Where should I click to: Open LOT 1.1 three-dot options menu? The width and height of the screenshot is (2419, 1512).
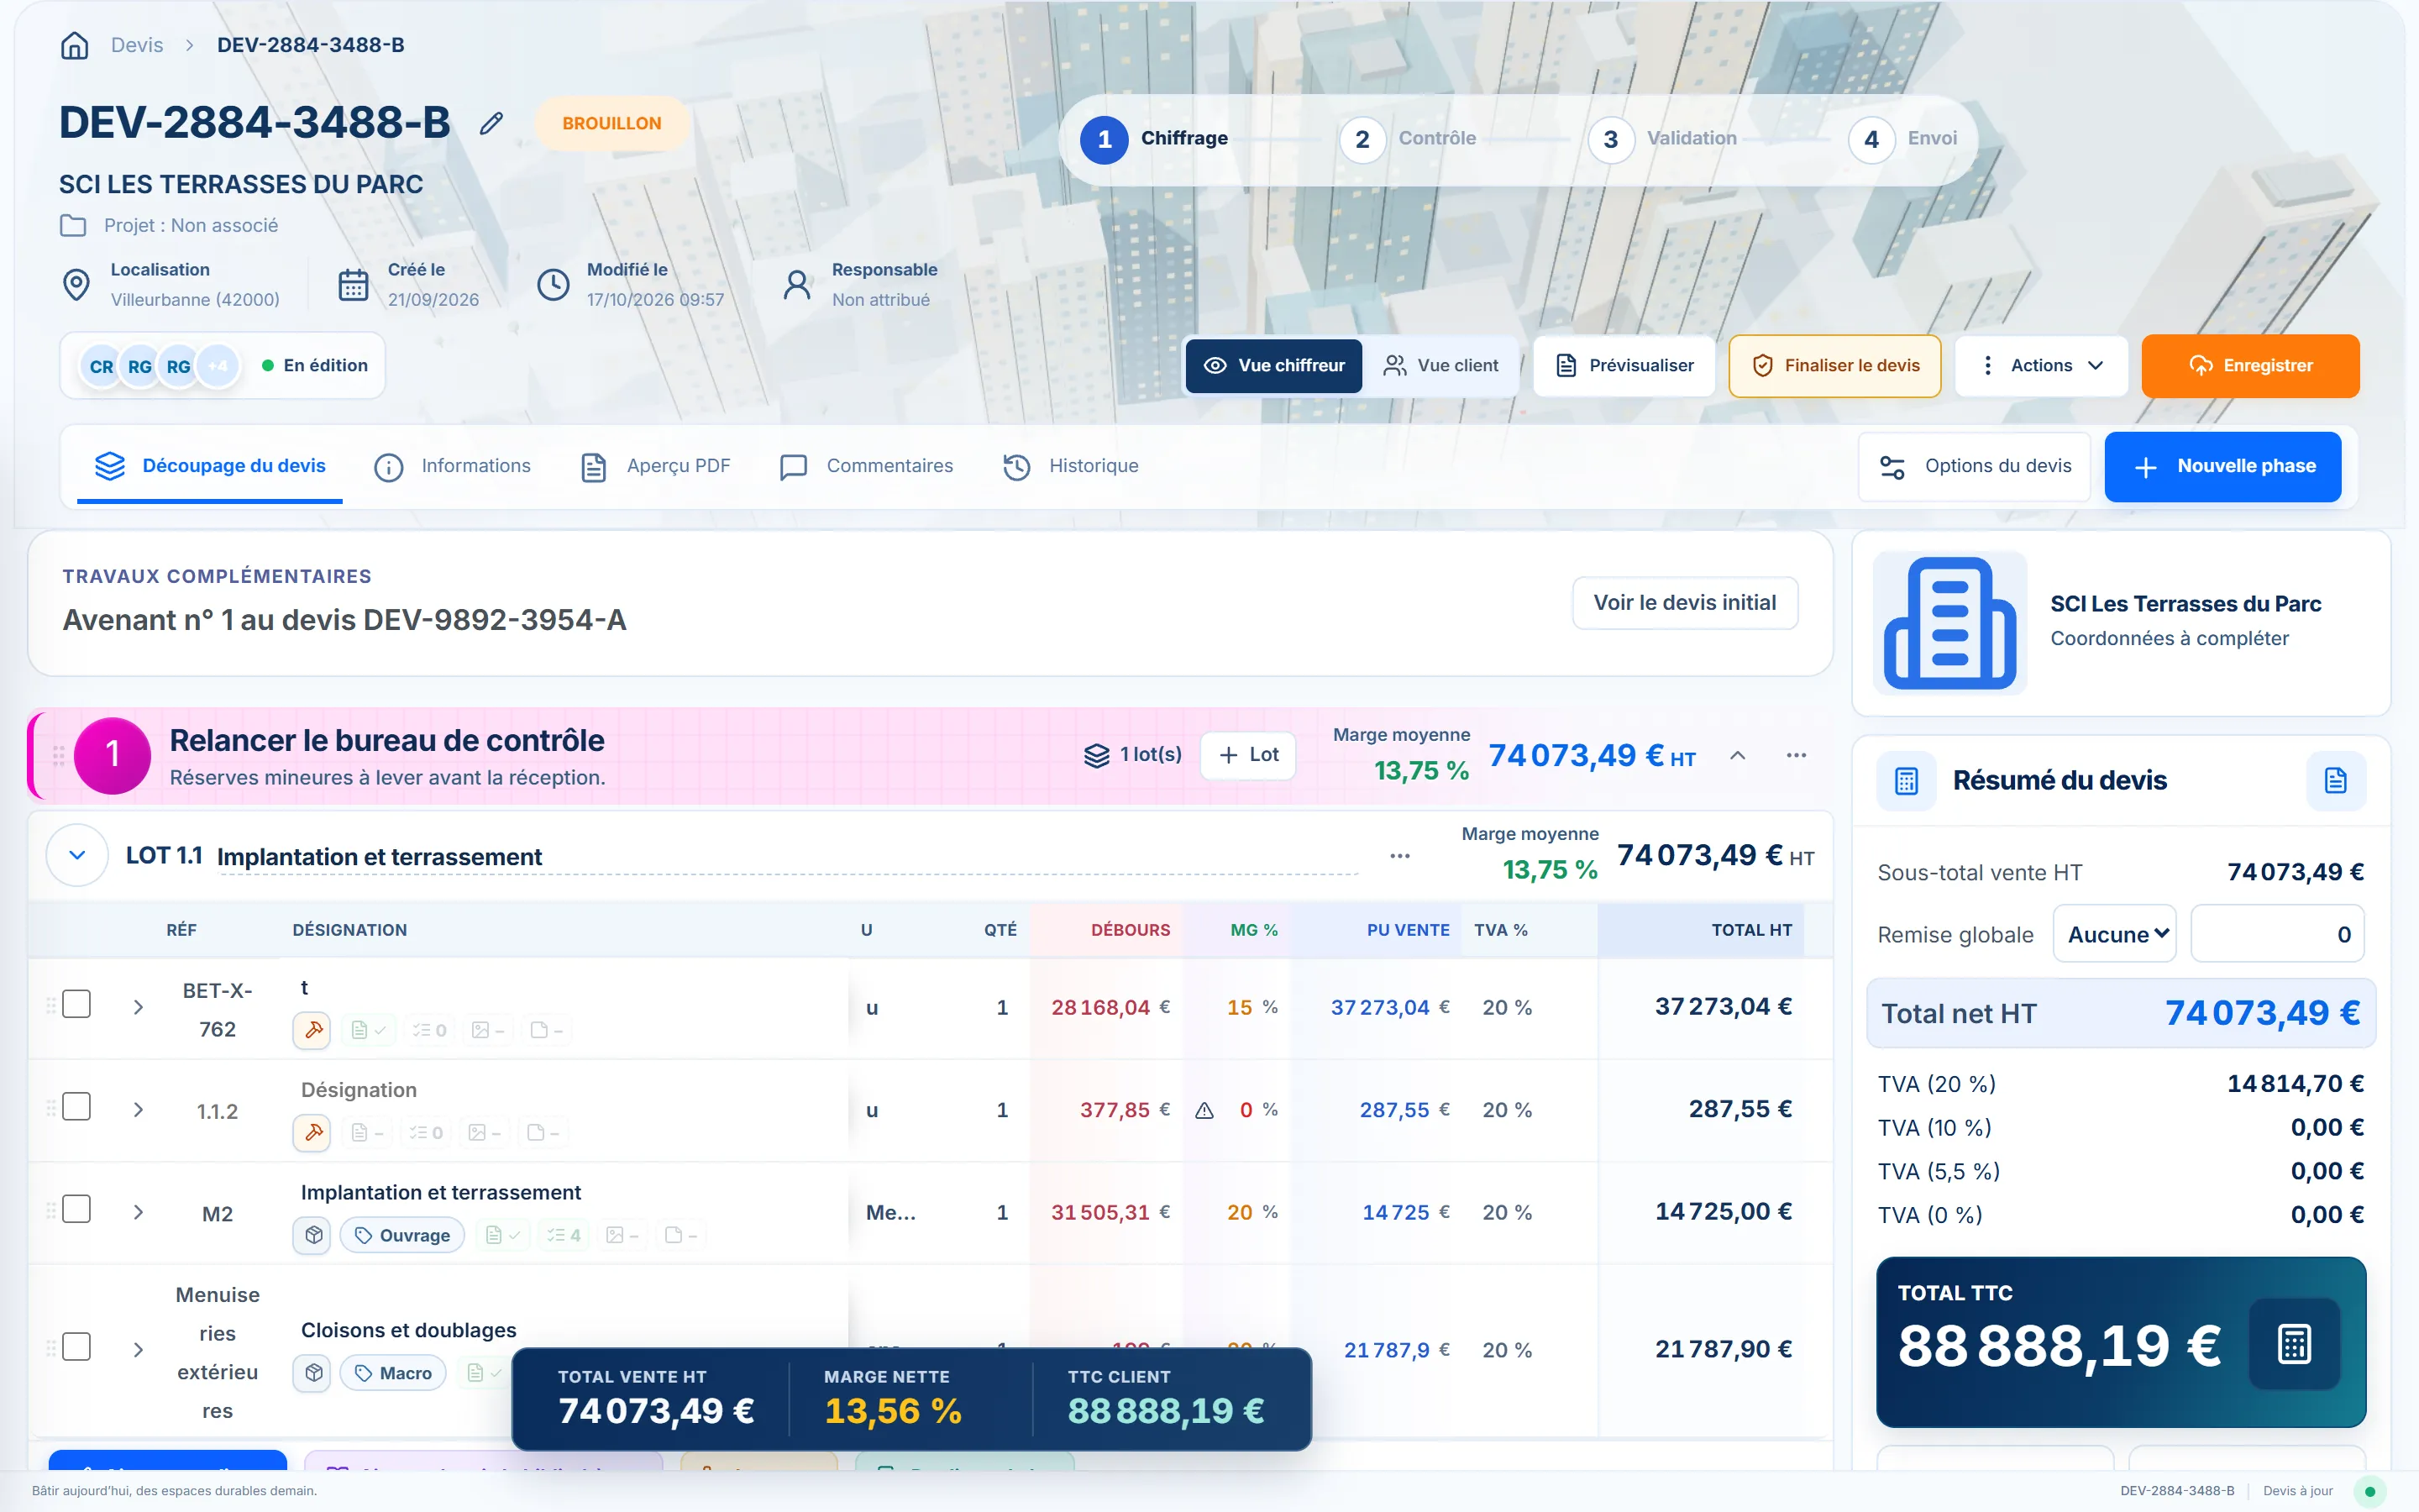[x=1400, y=856]
